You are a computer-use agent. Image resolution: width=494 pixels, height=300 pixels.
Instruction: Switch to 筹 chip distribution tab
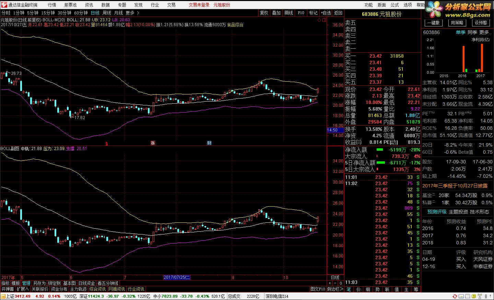pyautogui.click(x=416, y=289)
